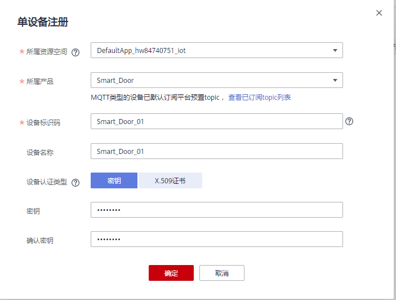Click the help icon next to 设备认证类型
This screenshot has width=396, height=300.
(75, 182)
